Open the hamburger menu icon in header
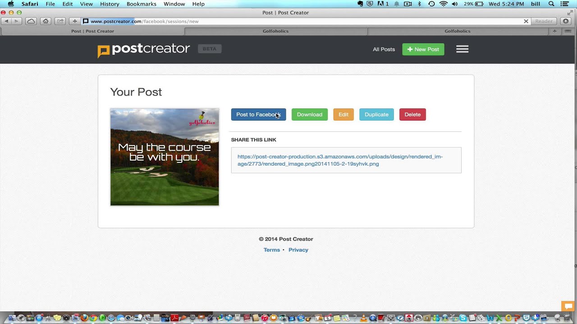Image resolution: width=577 pixels, height=324 pixels. pos(462,49)
